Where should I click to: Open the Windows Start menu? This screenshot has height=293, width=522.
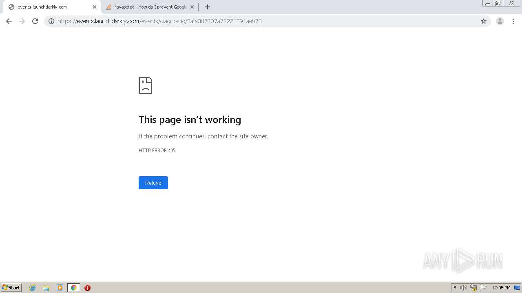(11, 288)
